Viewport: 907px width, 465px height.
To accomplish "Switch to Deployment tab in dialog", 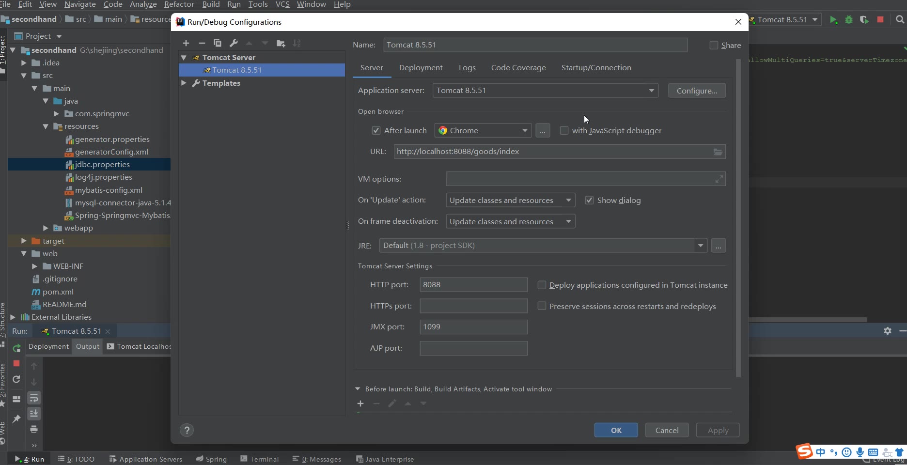I will pyautogui.click(x=421, y=68).
